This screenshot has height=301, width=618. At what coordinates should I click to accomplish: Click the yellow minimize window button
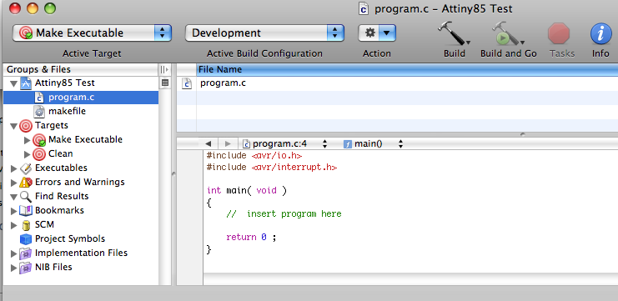(32, 8)
